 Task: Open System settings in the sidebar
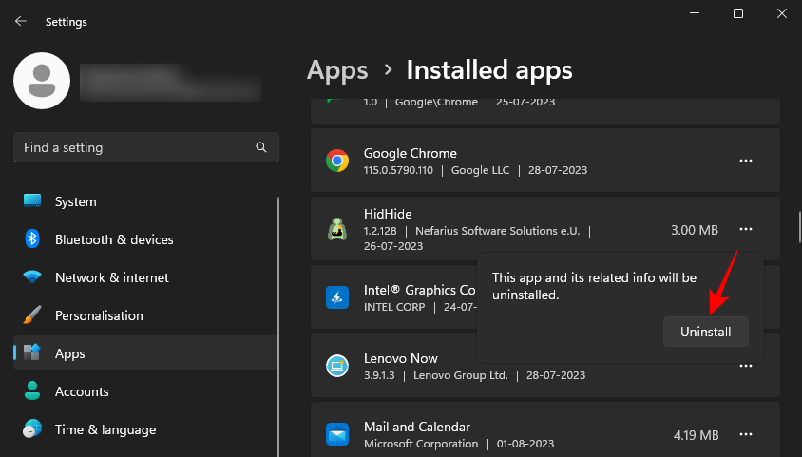coord(75,201)
